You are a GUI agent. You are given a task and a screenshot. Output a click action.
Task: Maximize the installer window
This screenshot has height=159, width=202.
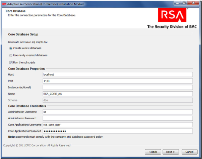coord(184,3)
